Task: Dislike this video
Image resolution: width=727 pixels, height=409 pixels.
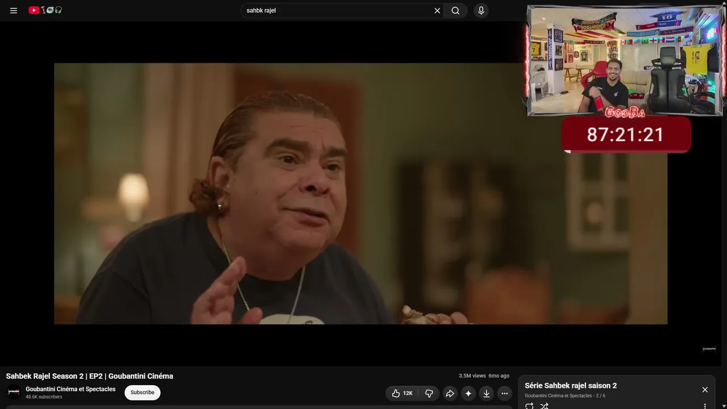Action: pyautogui.click(x=429, y=393)
